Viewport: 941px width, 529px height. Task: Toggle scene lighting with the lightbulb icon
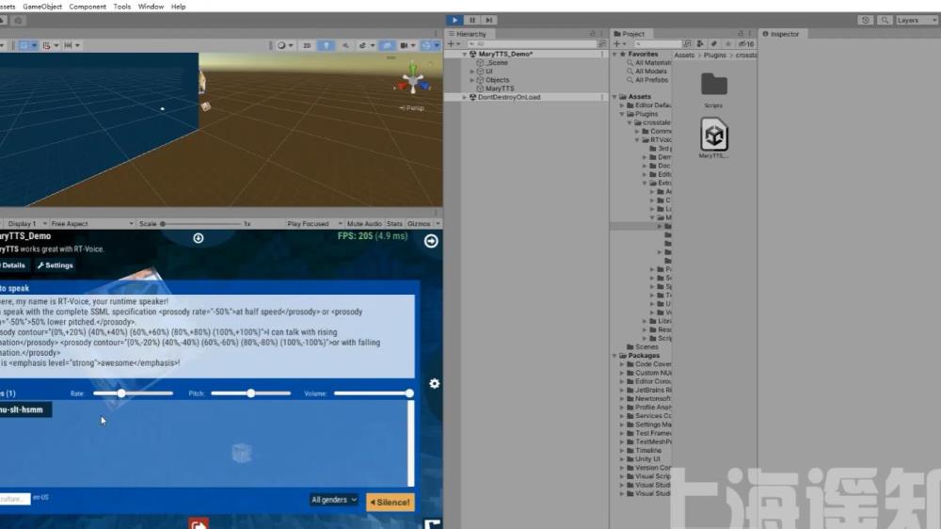(325, 45)
